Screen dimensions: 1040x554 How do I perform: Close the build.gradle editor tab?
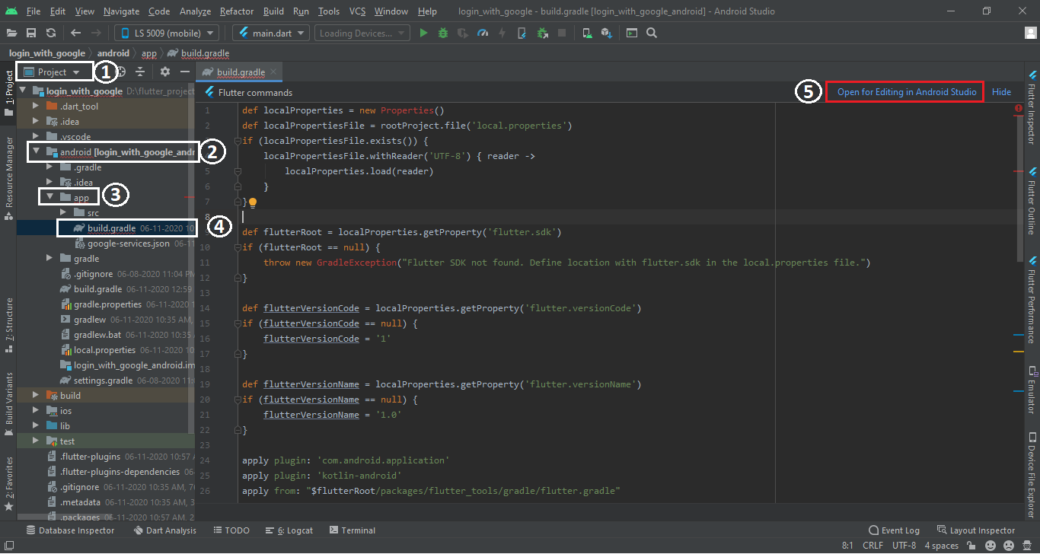click(x=274, y=72)
